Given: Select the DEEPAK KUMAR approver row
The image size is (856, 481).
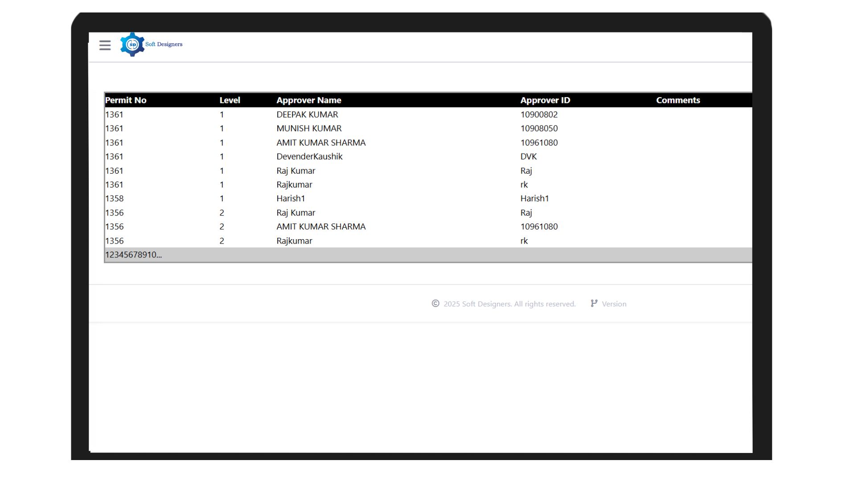Looking at the screenshot, I should (x=307, y=114).
